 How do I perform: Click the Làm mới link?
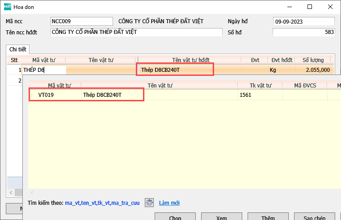(169, 203)
